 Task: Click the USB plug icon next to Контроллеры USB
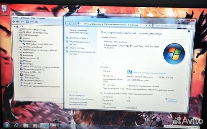click(x=21, y=58)
